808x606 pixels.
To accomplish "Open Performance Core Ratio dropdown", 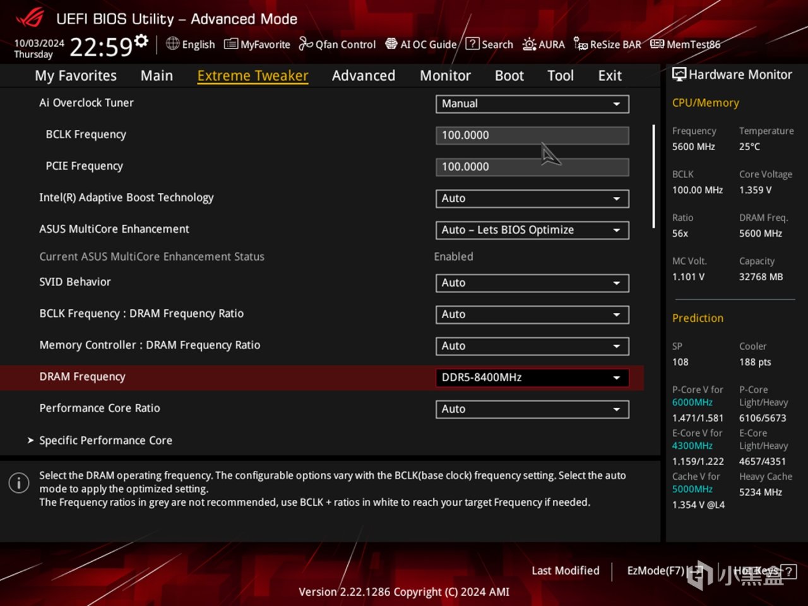I will [x=532, y=409].
